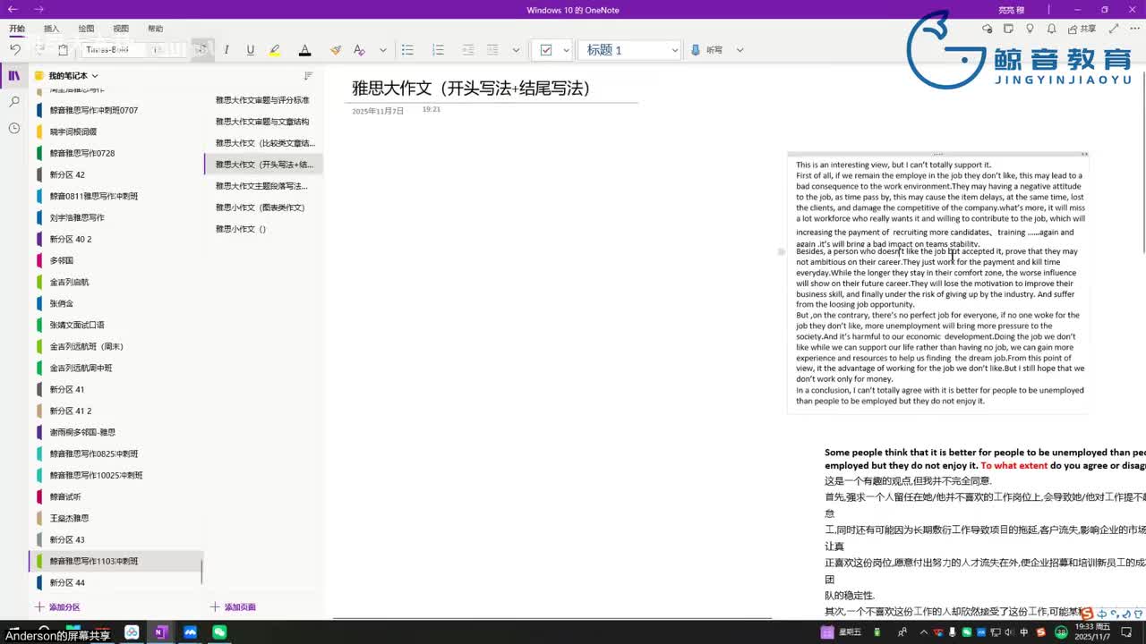Image resolution: width=1146 pixels, height=644 pixels.
Task: Open the 雅思小作文（图表类作文) page
Action: (x=263, y=208)
